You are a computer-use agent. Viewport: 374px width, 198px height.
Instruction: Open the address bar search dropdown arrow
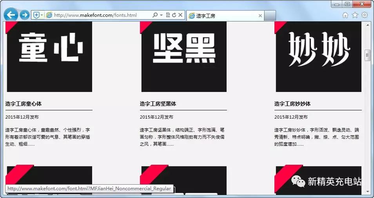[x=161, y=15]
